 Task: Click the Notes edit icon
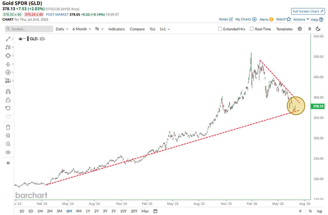231,19
